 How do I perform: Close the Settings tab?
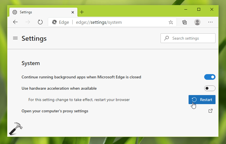(x=73, y=12)
